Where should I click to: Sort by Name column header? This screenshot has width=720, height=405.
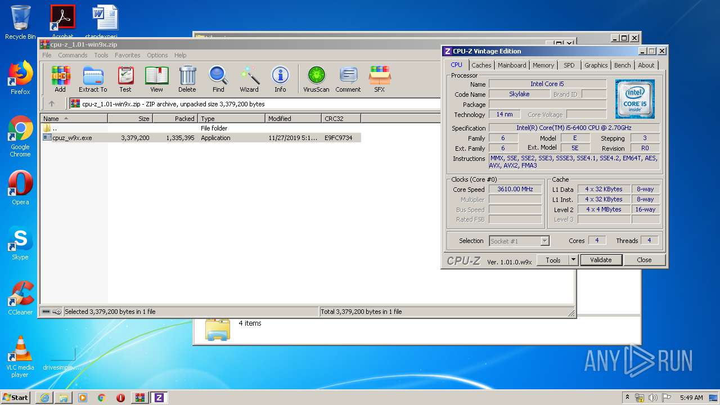74,119
